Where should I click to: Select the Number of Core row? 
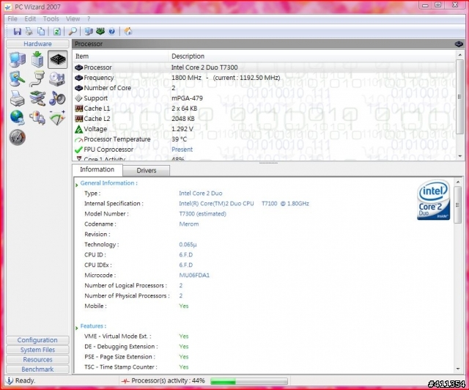(x=265, y=88)
